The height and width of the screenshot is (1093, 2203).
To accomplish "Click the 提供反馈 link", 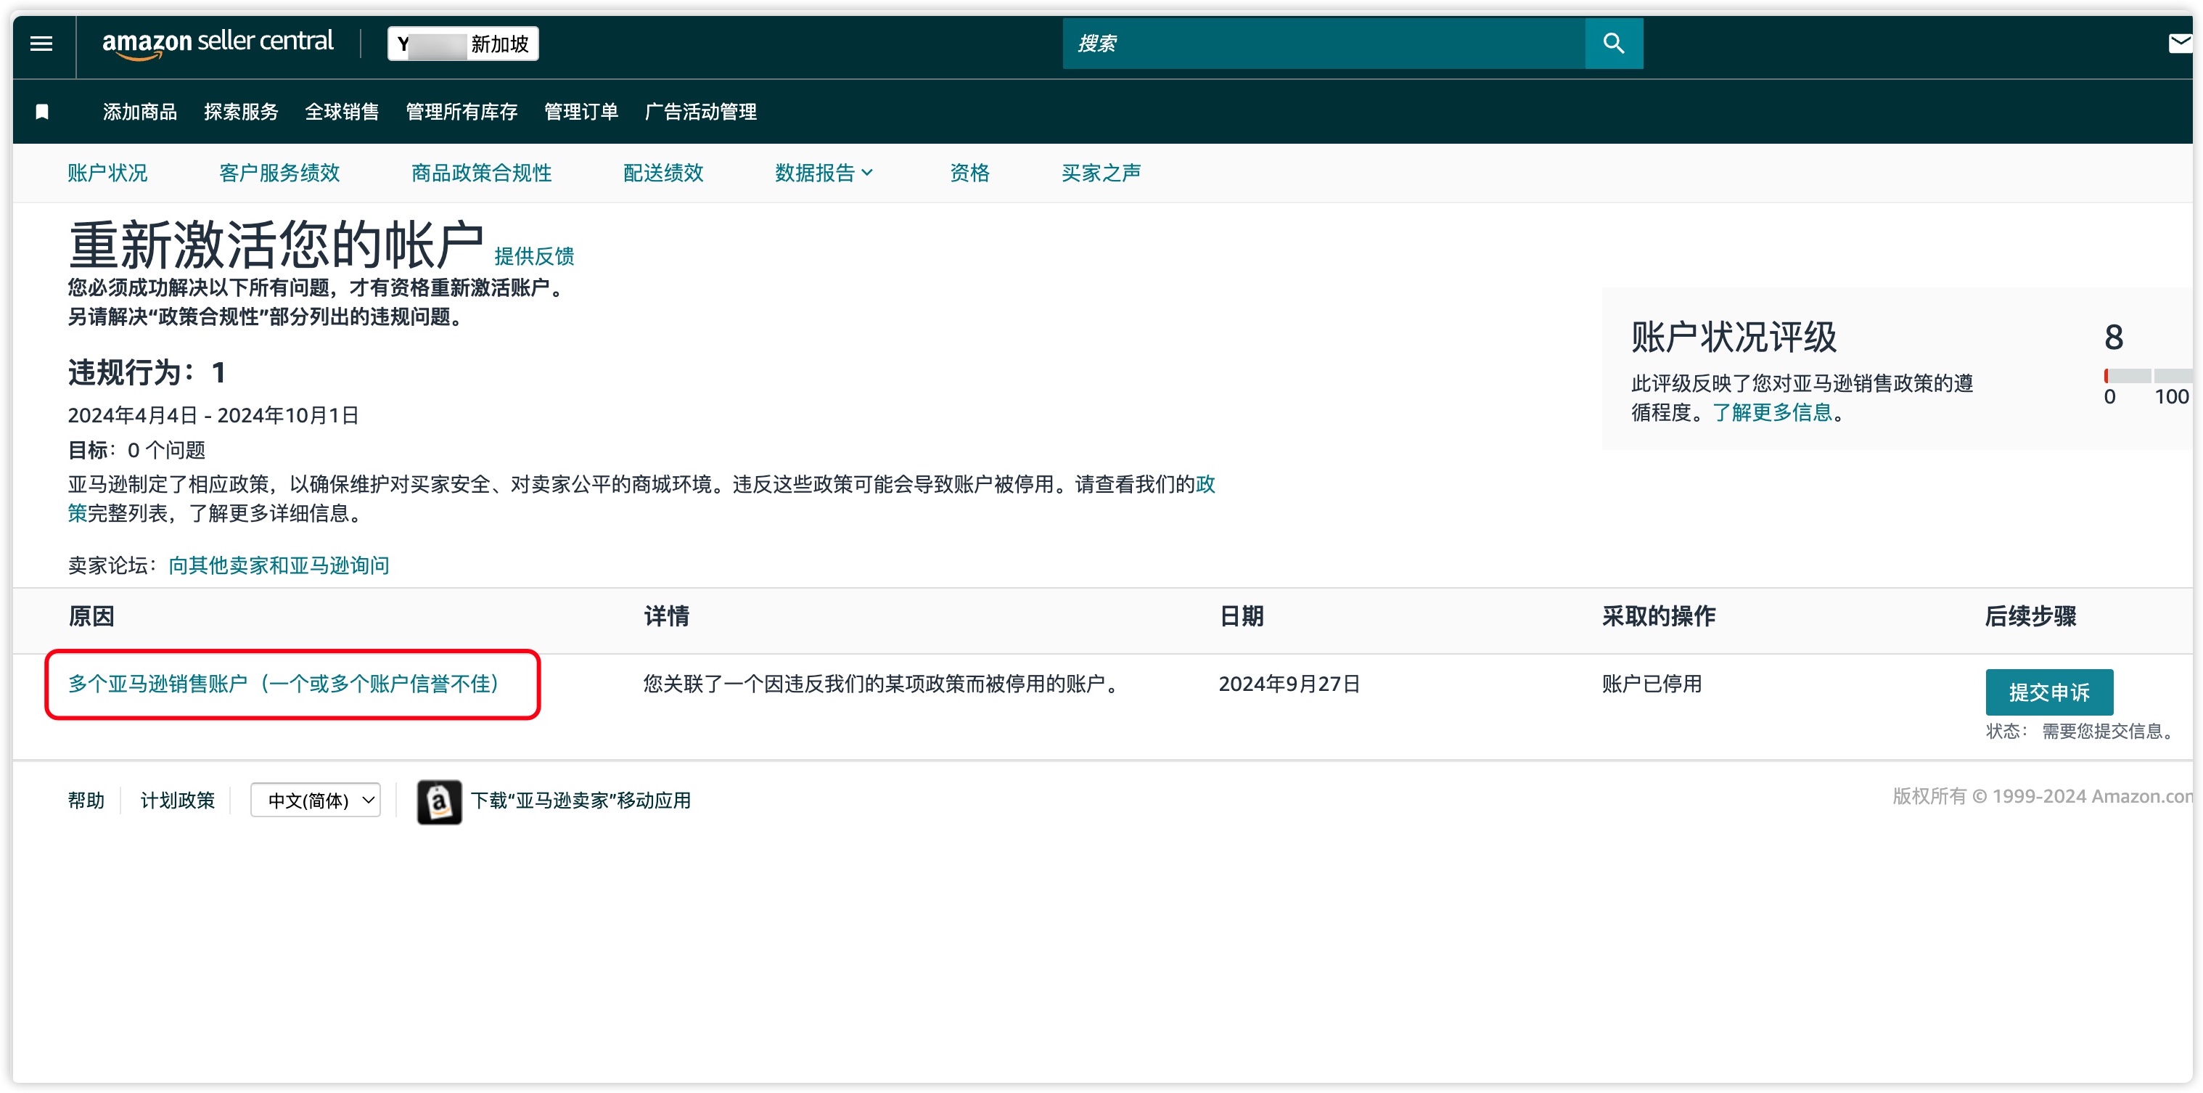I will pos(535,255).
